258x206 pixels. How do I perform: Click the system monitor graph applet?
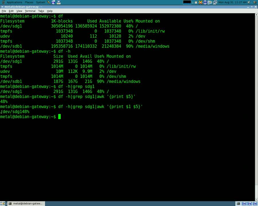(x=187, y=2)
